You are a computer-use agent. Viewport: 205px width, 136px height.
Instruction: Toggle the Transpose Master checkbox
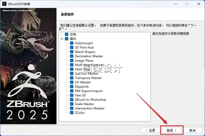72,78
